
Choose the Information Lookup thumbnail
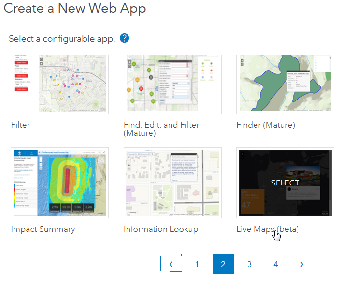172,183
